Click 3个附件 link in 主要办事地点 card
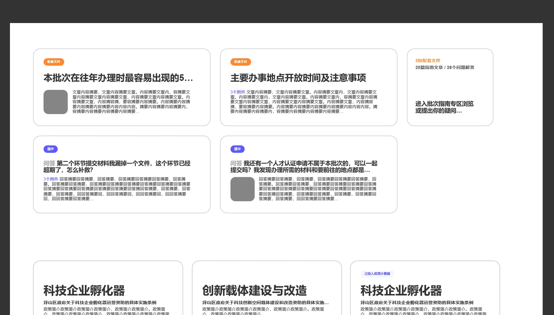The width and height of the screenshot is (554, 315). (x=238, y=92)
